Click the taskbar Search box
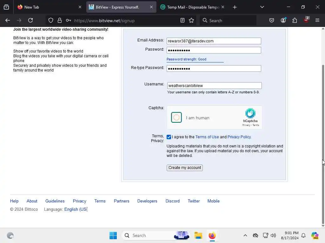This screenshot has height=243, width=325. 156,235
